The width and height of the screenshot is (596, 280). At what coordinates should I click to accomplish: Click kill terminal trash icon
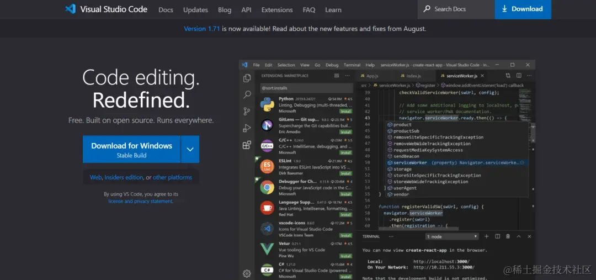click(x=508, y=236)
